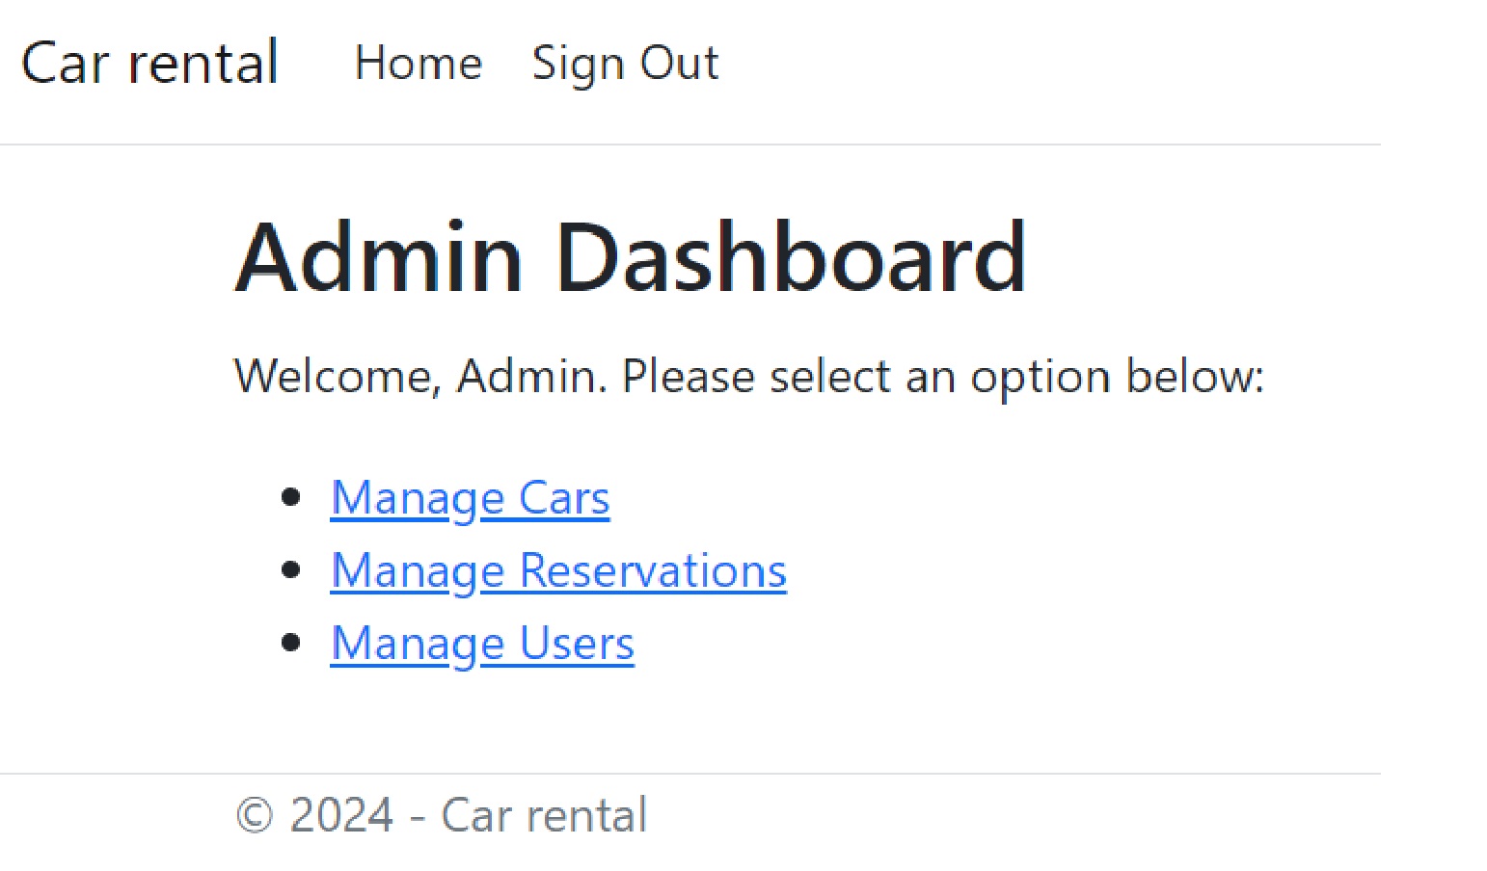
Task: Sign Out from the navigation bar
Action: (625, 64)
